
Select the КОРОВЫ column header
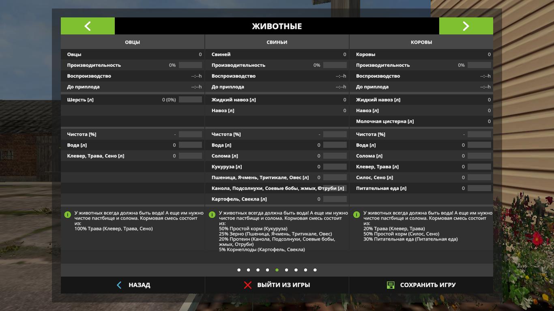click(x=421, y=42)
